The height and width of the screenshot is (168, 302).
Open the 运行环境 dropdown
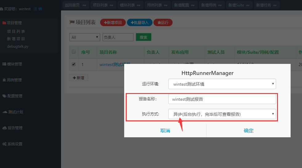click(222, 84)
